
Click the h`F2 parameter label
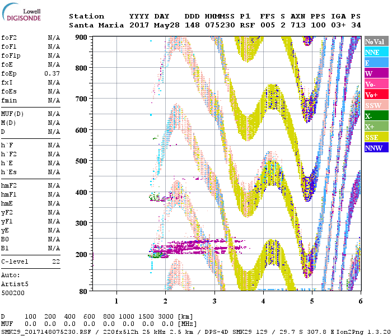pos(9,154)
